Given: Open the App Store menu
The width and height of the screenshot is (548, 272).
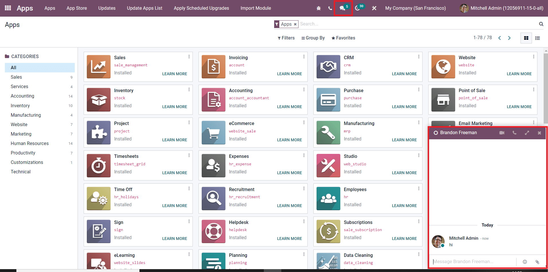Looking at the screenshot, I should pos(77,8).
